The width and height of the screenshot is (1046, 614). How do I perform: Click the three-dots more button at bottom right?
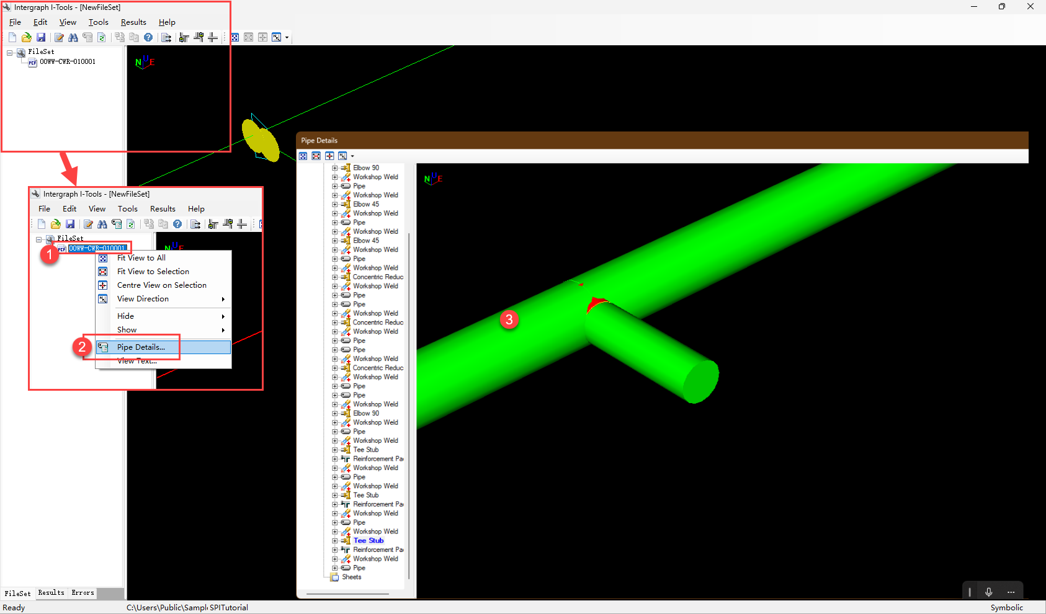tap(1011, 592)
